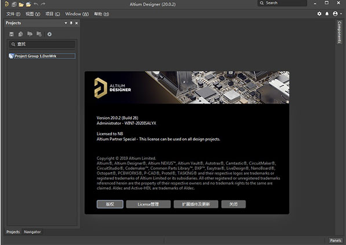Image resolution: width=346 pixels, height=245 pixels.
Task: Click the Licensed to NB text
Action: coord(110,133)
